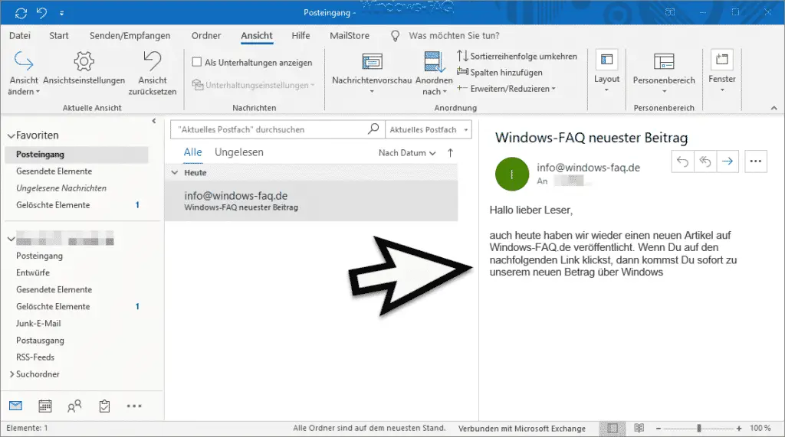The width and height of the screenshot is (785, 437).
Task: Click the 'Was möchten Sie tun?' search box
Action: (x=454, y=35)
